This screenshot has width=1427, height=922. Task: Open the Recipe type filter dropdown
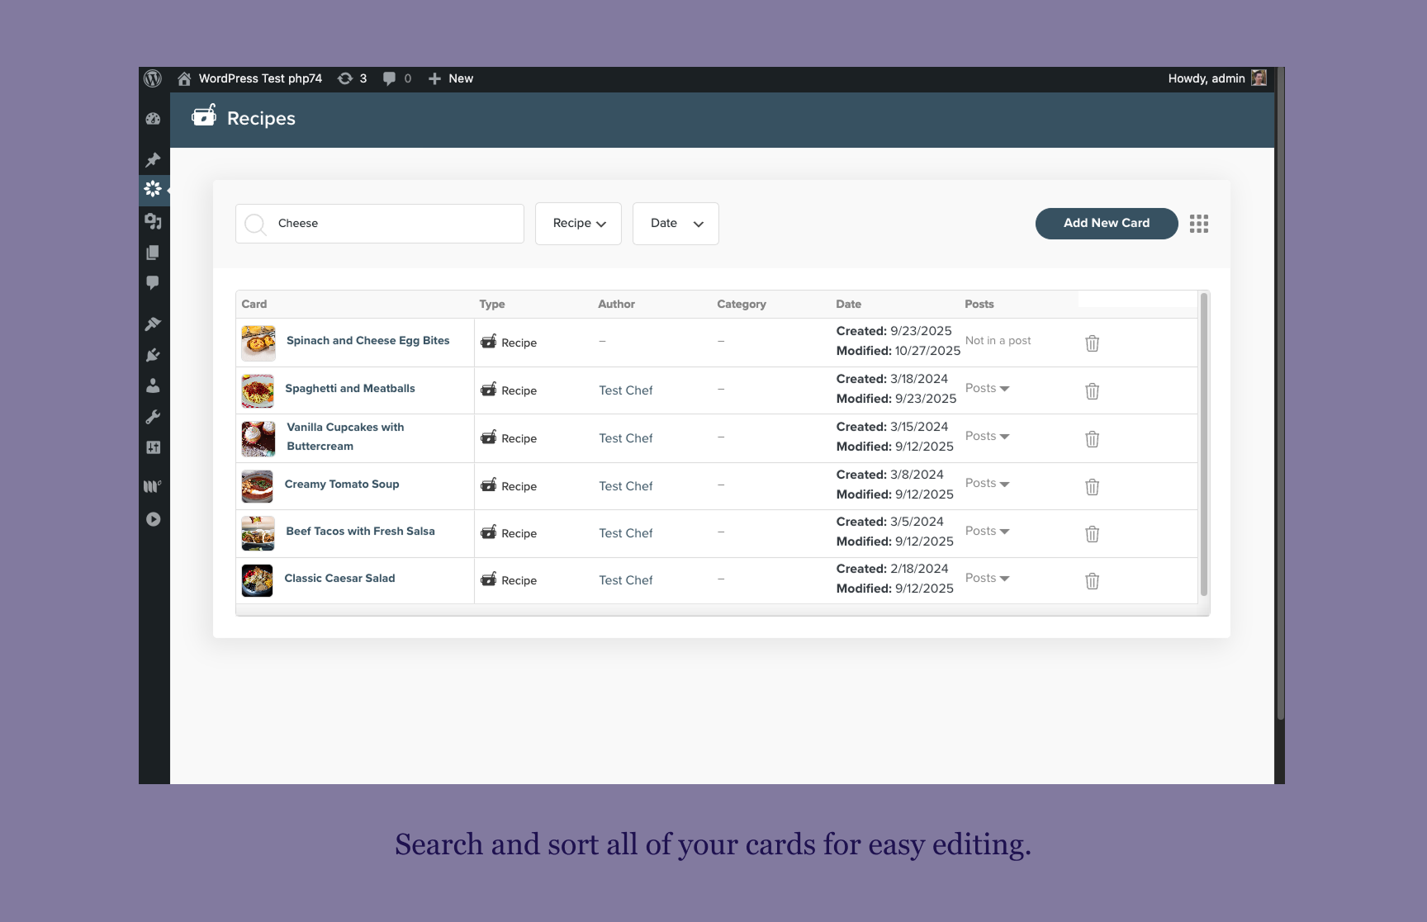point(577,223)
